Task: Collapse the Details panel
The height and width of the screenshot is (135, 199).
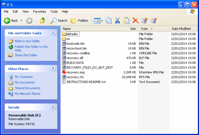Action: coord(53,107)
